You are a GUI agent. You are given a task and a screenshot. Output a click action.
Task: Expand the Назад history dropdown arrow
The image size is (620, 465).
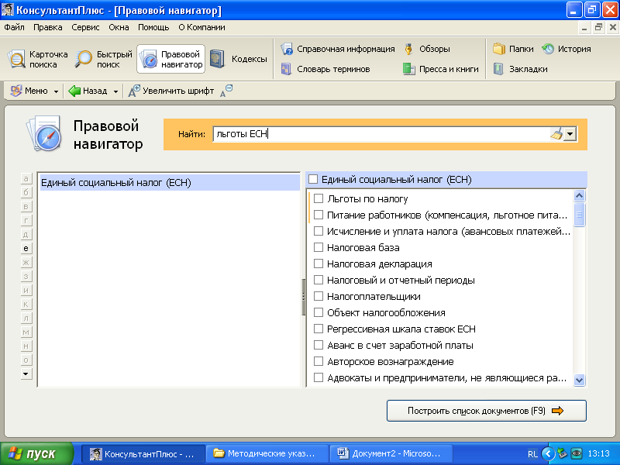[x=115, y=91]
